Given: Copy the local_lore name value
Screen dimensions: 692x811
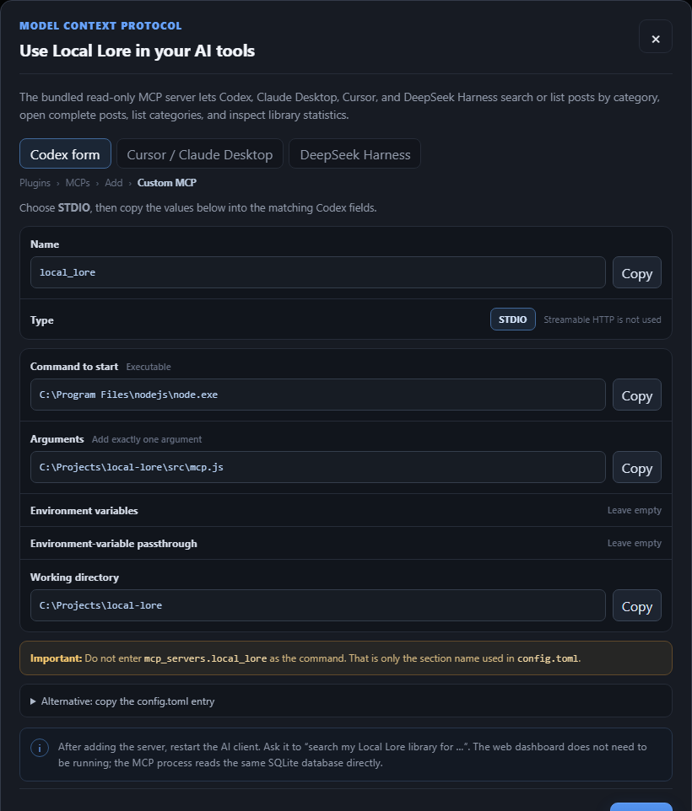Looking at the screenshot, I should click(x=636, y=272).
